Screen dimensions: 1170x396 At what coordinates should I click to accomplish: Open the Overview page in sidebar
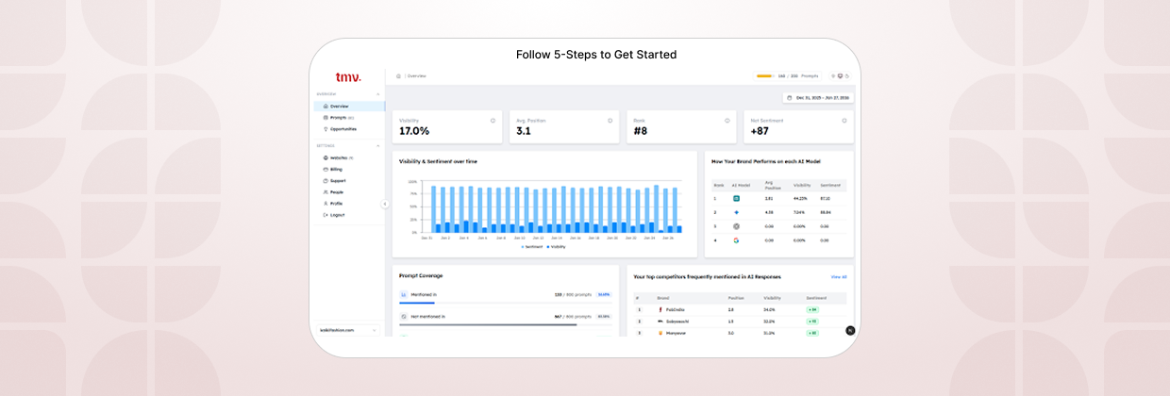pos(349,107)
